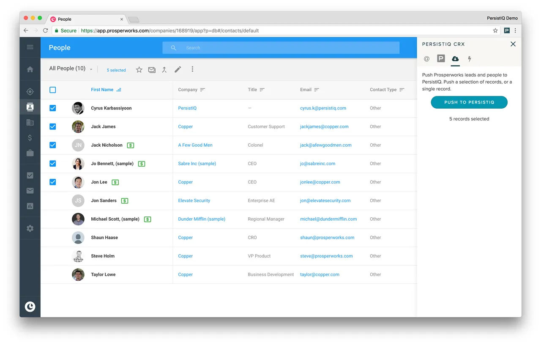The image size is (541, 345).
Task: Open Email column filter icon
Action: click(317, 90)
